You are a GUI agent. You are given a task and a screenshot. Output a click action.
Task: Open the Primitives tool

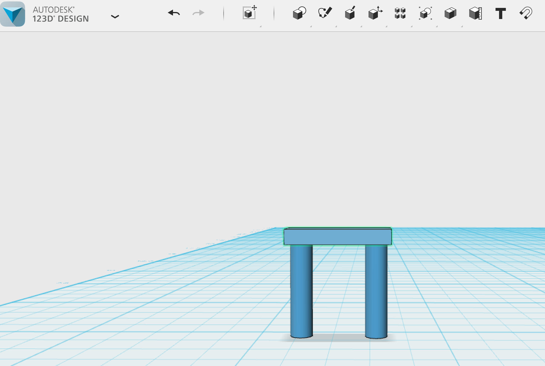299,13
